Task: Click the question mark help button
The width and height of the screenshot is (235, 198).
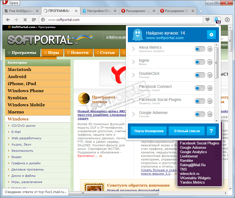Action: point(211,131)
